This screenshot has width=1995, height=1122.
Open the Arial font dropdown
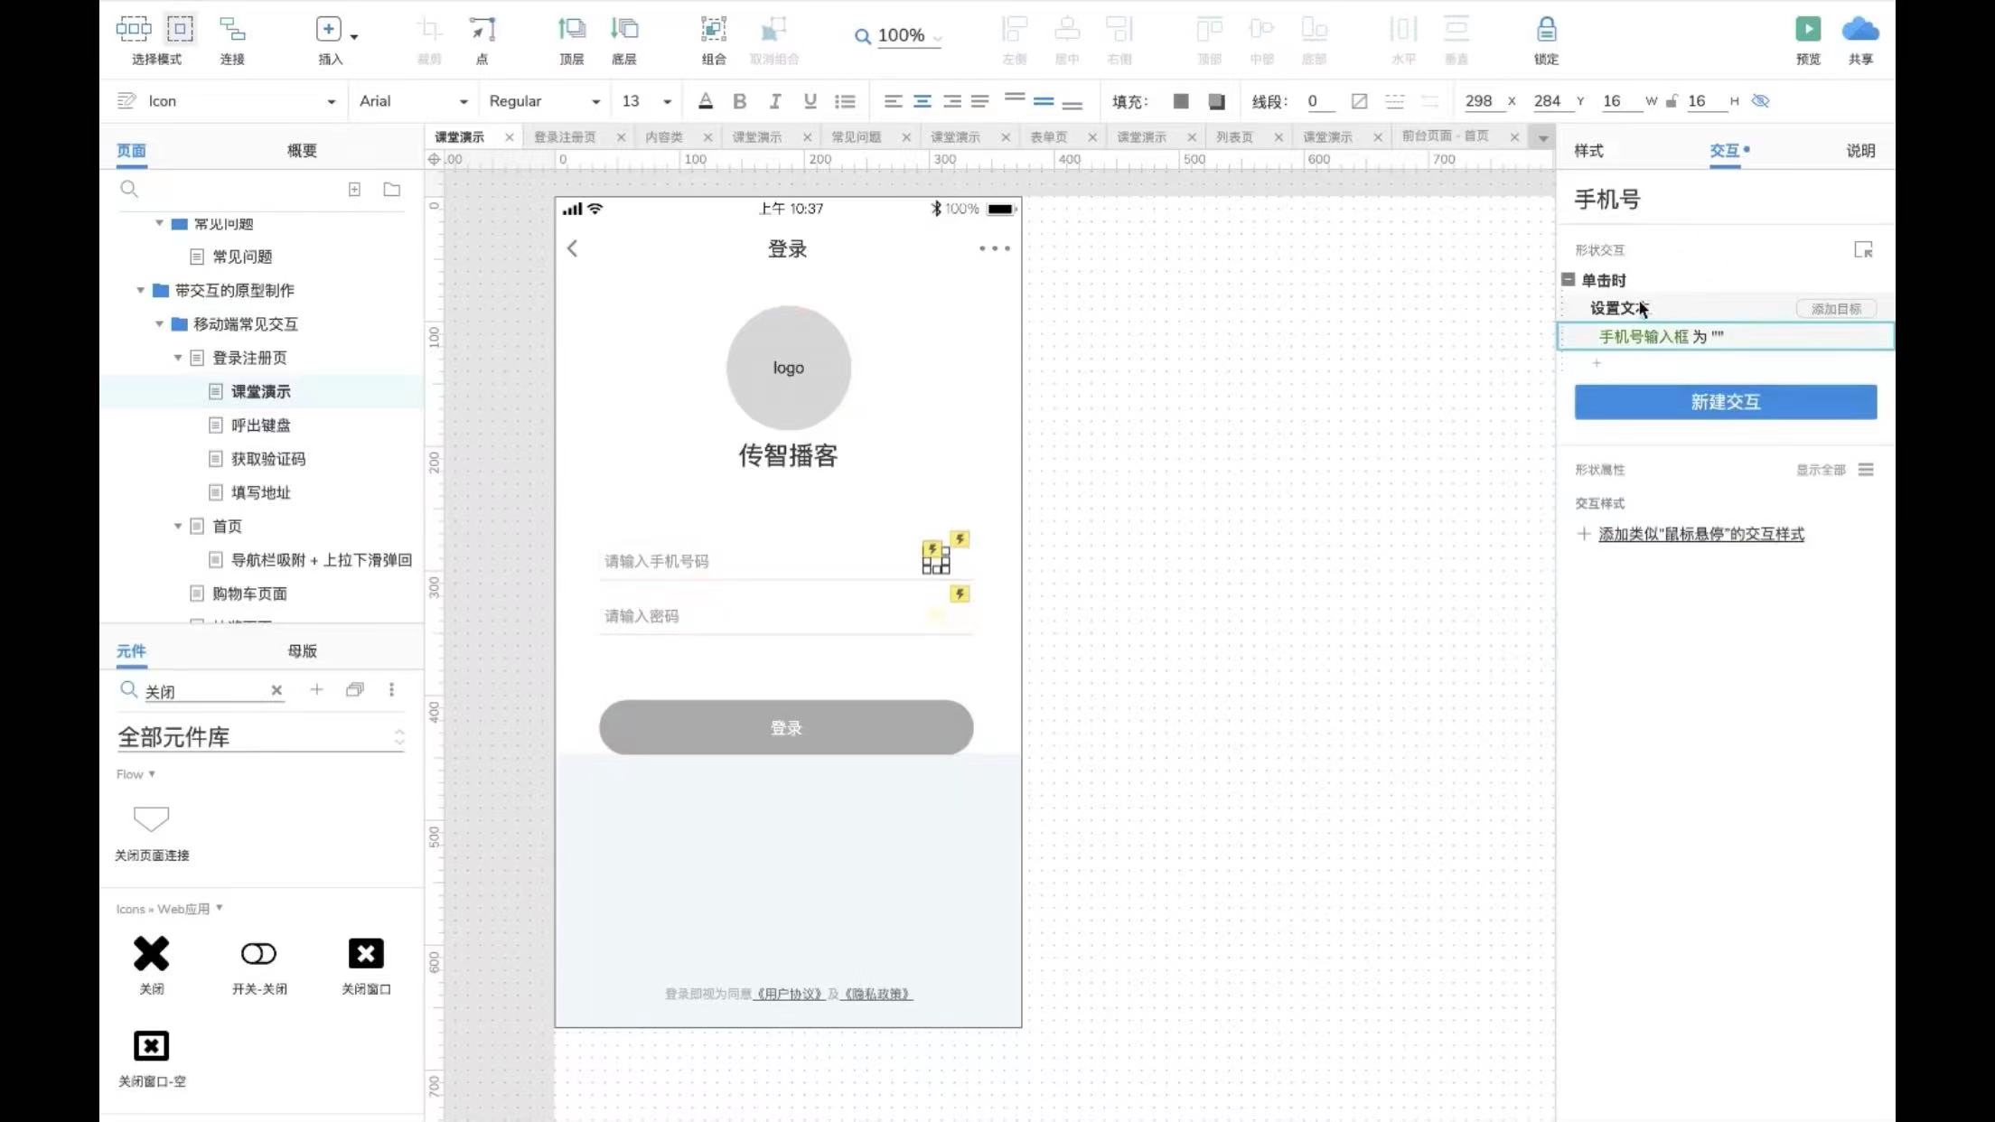click(x=413, y=101)
